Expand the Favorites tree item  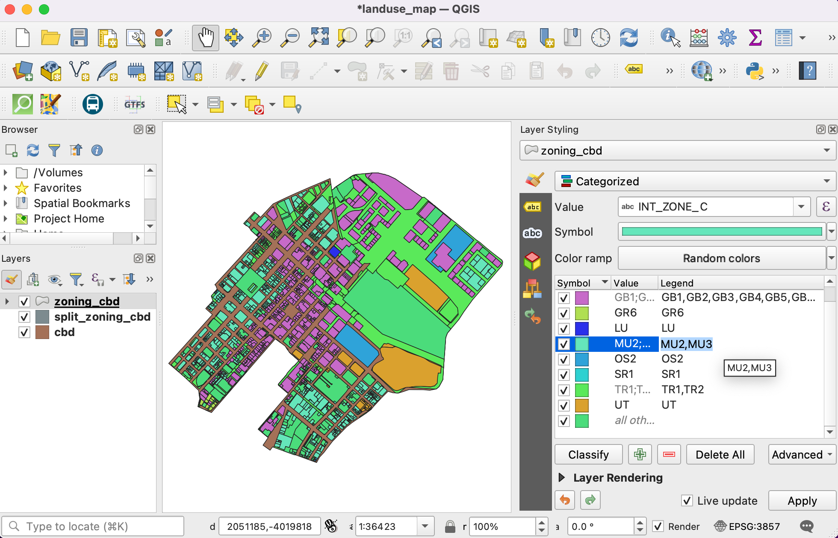click(x=6, y=188)
